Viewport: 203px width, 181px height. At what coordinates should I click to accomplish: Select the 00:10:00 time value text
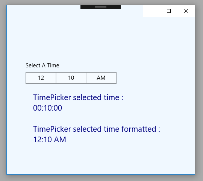47,108
